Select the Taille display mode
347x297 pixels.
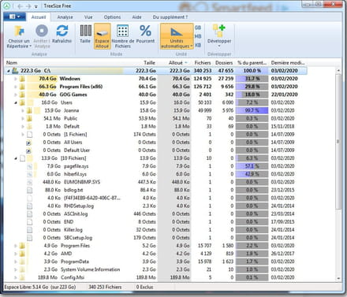[85, 34]
